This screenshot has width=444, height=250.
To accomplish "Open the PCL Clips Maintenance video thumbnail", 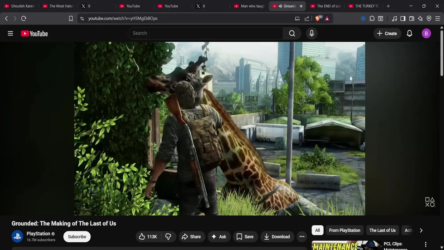I will pyautogui.click(x=346, y=245).
